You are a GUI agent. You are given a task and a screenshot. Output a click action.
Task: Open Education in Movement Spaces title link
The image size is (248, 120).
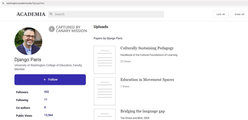(147, 80)
